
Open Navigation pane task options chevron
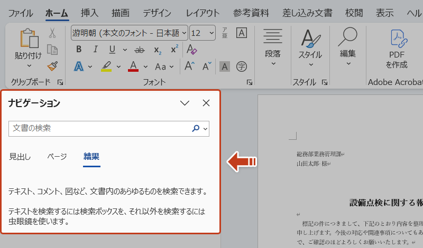pyautogui.click(x=185, y=103)
